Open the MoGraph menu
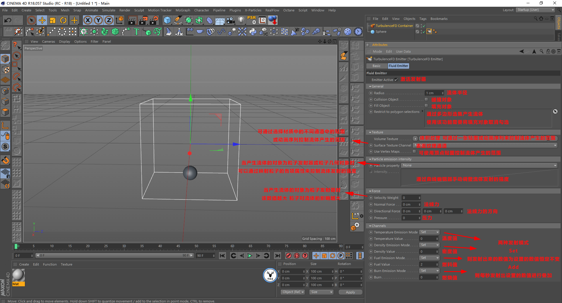The image size is (562, 303). pyautogui.click(x=183, y=10)
